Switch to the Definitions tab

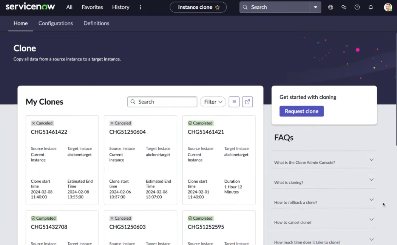(x=96, y=23)
